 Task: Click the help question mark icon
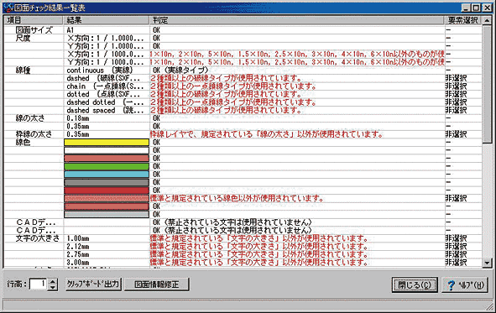point(452,285)
